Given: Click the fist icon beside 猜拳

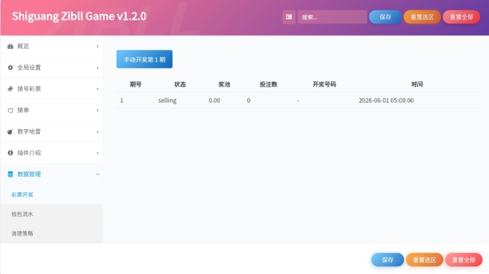Looking at the screenshot, I should click(10, 111).
